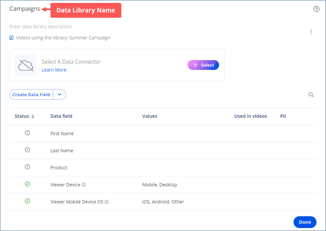Expand the Create Data Field dropdown arrow
This screenshot has height=231, width=326.
click(x=59, y=94)
